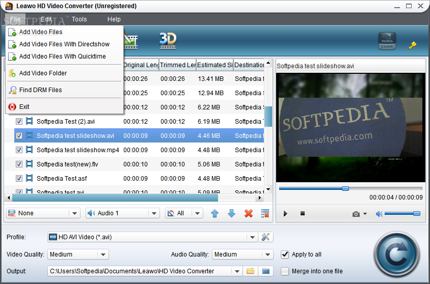
Task: Mute audio with speaker icon
Action: 379,214
